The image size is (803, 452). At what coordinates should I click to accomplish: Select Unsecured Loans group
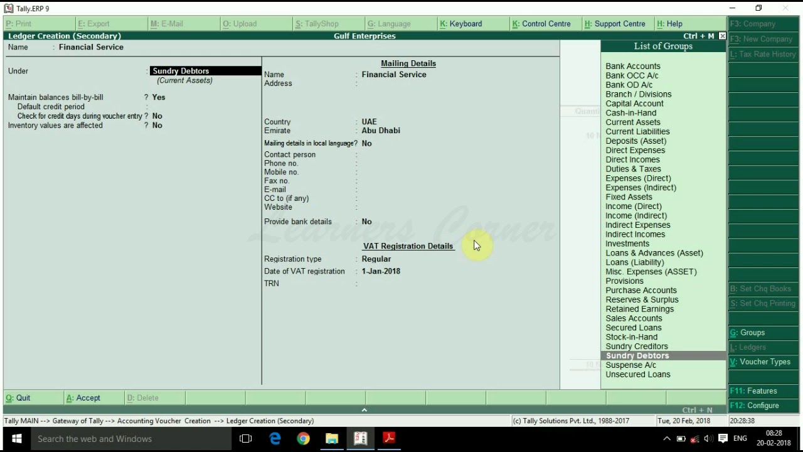pos(638,374)
